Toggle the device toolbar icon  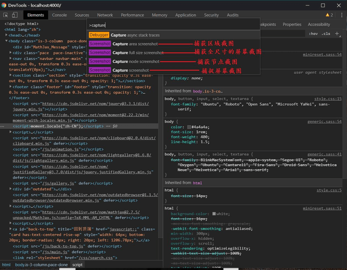pos(14,15)
